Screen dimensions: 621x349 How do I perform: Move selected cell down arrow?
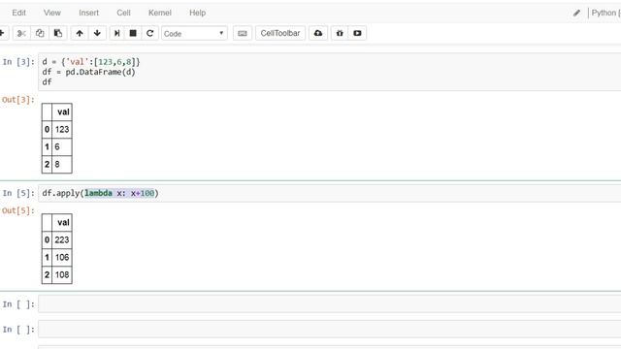click(97, 33)
